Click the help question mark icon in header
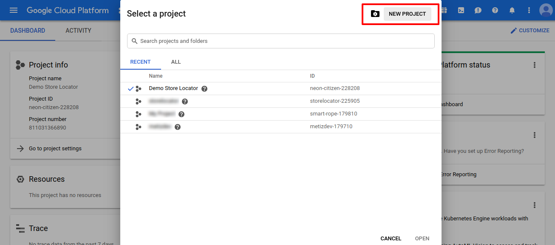 tap(495, 10)
